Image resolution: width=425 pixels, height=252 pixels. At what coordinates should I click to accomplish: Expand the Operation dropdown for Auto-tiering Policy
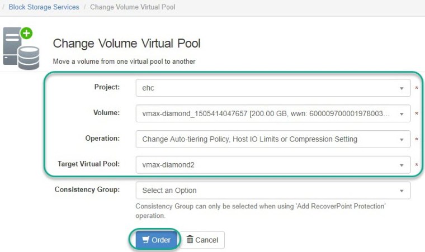pyautogui.click(x=268, y=140)
